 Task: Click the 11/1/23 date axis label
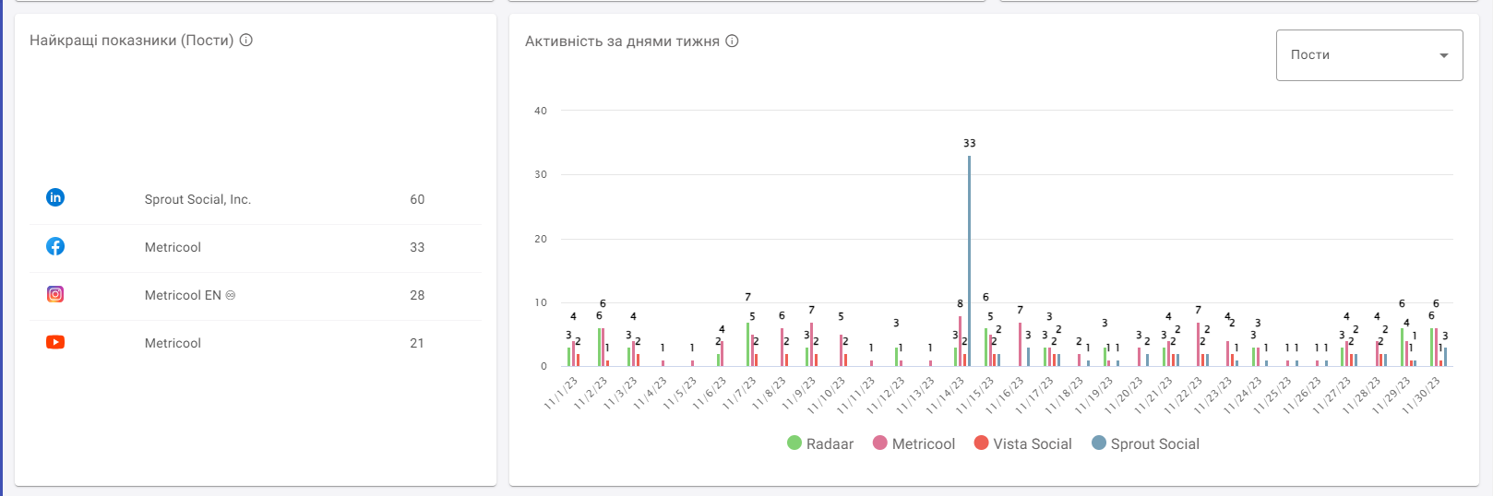point(561,394)
